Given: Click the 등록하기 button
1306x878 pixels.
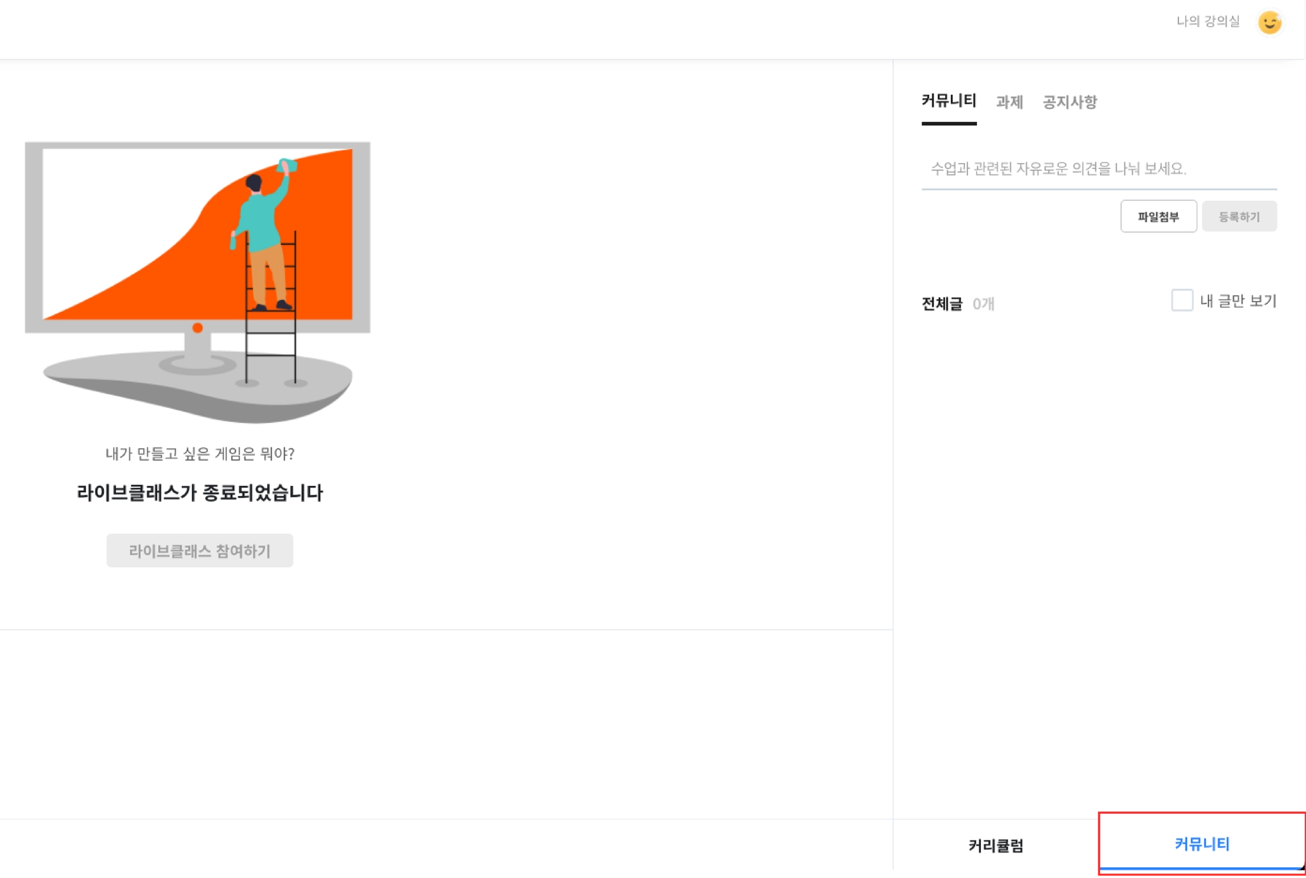Looking at the screenshot, I should click(x=1239, y=217).
